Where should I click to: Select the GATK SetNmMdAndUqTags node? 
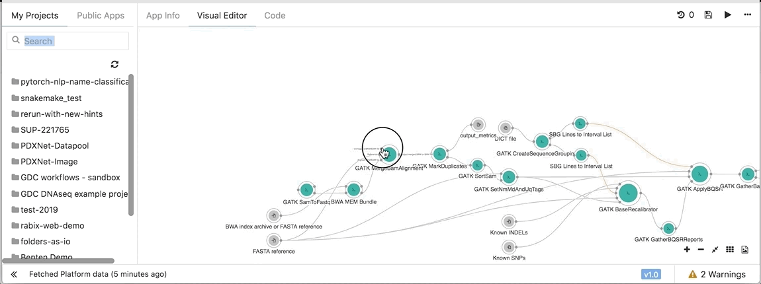click(509, 177)
